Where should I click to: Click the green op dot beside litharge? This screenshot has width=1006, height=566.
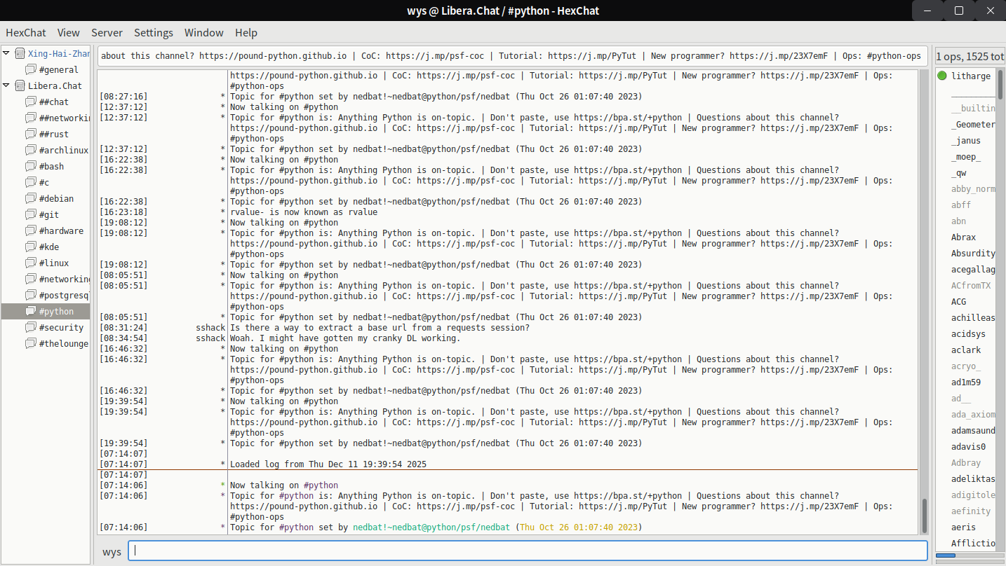tap(941, 76)
